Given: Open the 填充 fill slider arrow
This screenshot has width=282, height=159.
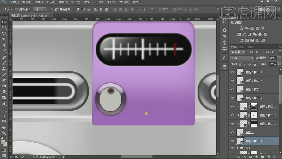Looking at the screenshot, I should (x=279, y=64).
